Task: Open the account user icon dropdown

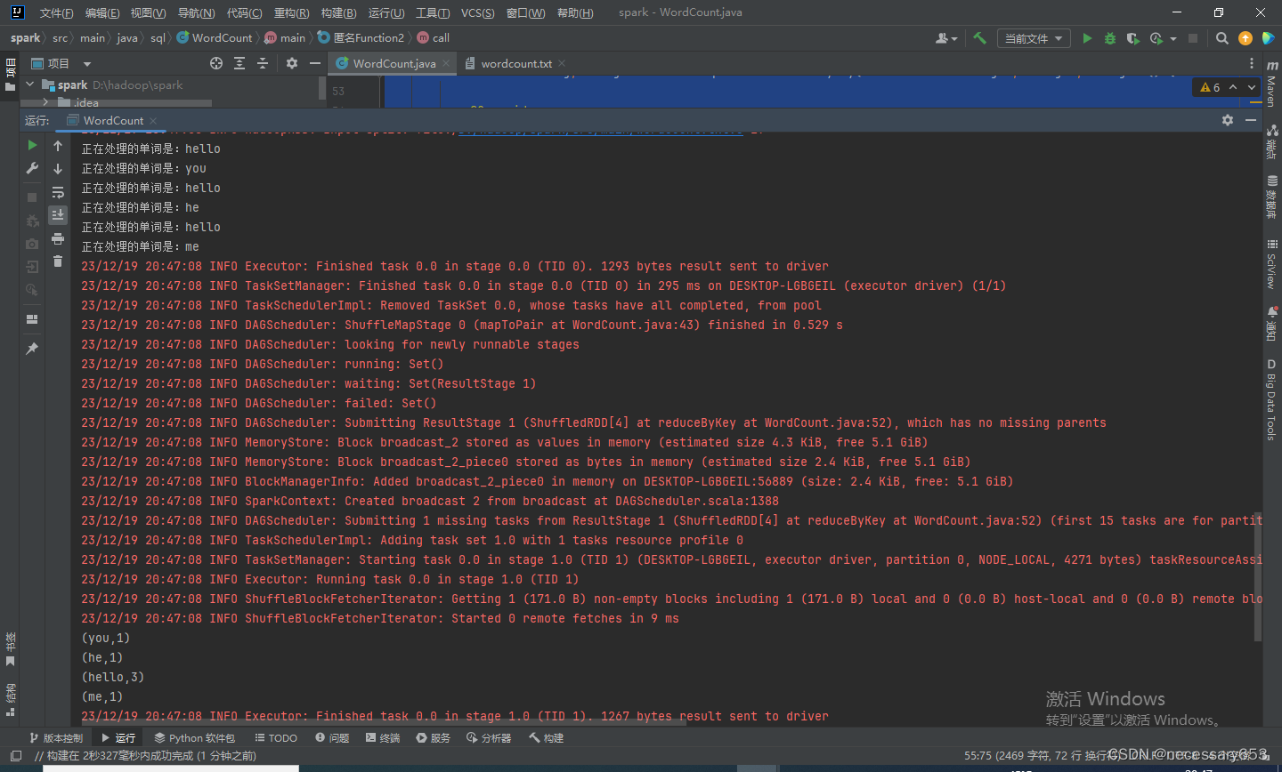Action: coord(946,38)
